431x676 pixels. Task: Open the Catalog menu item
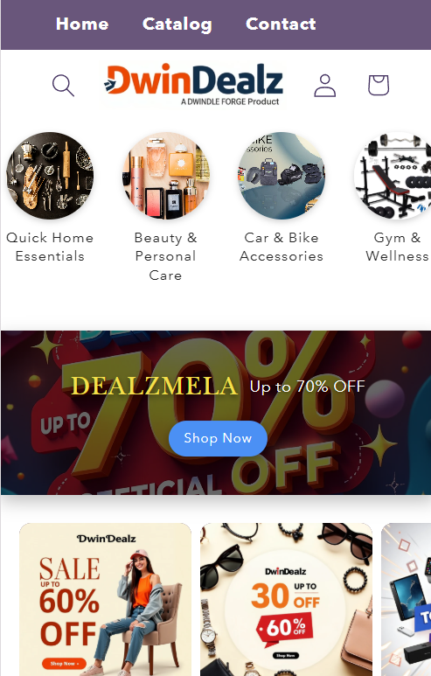point(177,24)
